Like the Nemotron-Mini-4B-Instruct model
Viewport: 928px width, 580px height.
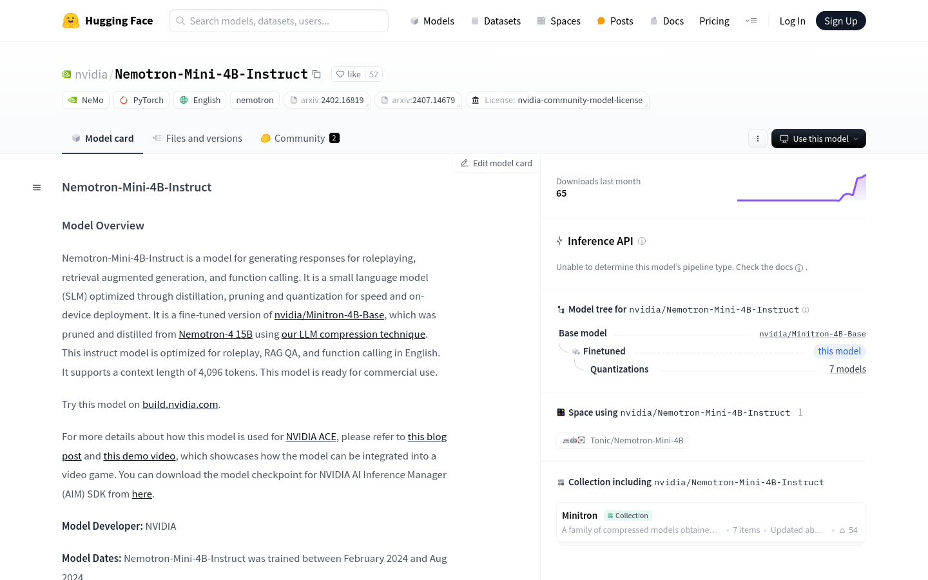(x=349, y=74)
